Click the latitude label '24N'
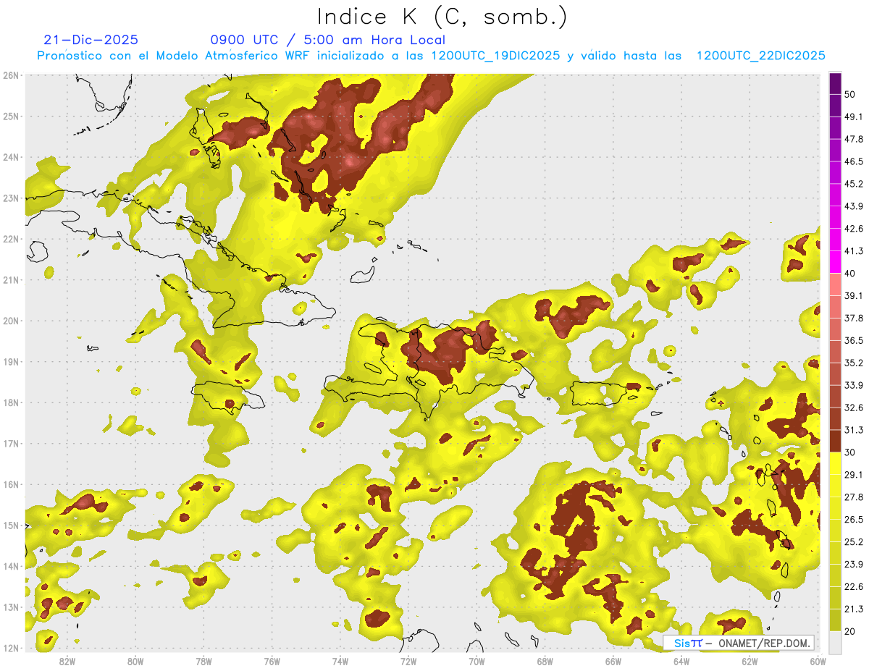 coord(10,157)
